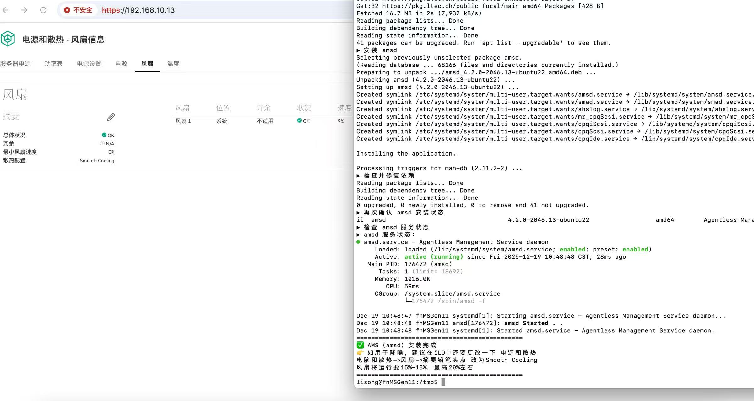Viewport: 754px width, 401px height.
Task: Click the browser forward arrow
Action: point(24,10)
